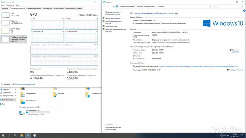The height and width of the screenshot is (138, 246).
Task: Select the Изображения folder icon
Action: point(22,95)
